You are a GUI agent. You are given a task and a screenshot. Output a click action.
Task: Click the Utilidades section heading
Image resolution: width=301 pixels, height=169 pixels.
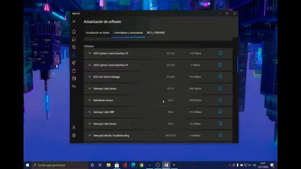[x=89, y=46]
